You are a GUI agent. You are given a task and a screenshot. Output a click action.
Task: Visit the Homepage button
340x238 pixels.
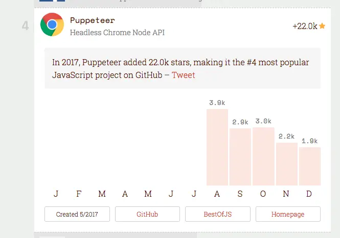click(x=288, y=214)
